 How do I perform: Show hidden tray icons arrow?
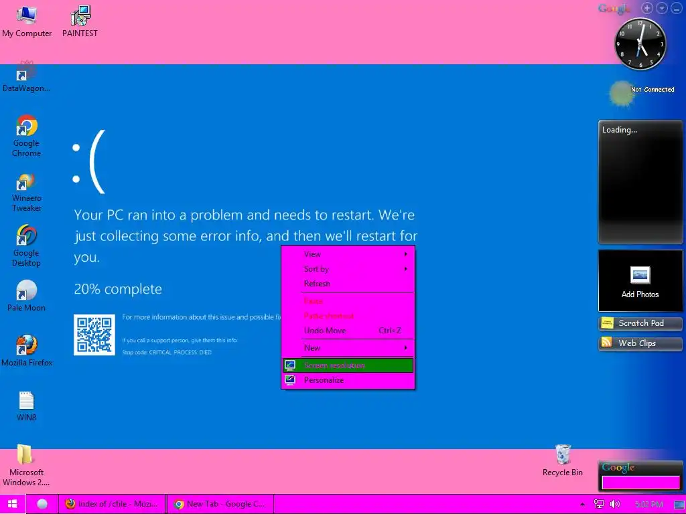point(582,505)
